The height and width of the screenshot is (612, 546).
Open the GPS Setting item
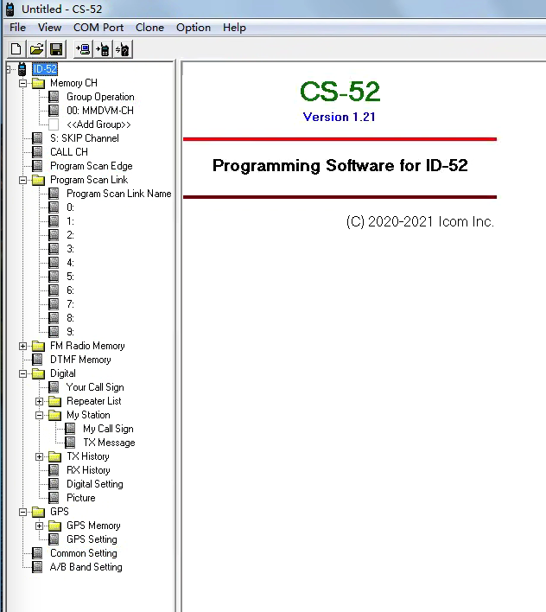[x=92, y=539]
